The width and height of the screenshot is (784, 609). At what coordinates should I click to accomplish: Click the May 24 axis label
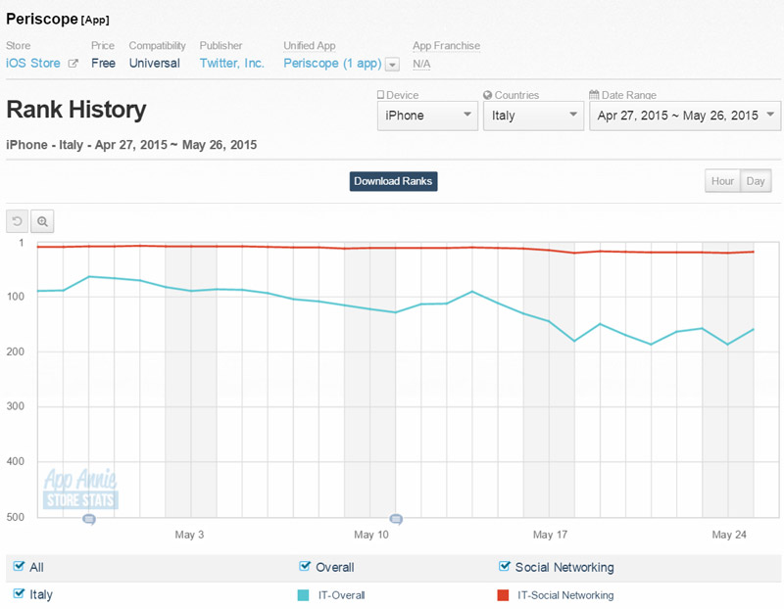(729, 535)
